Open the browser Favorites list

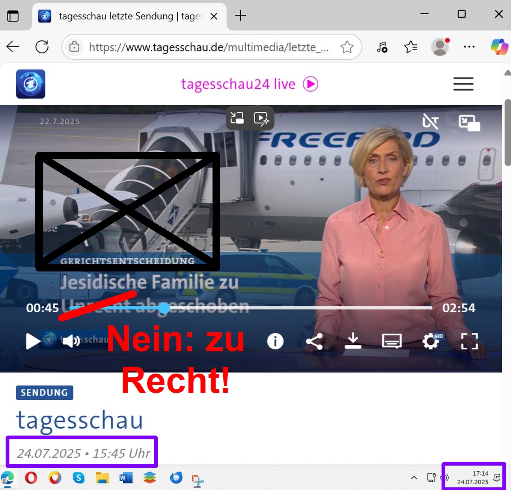411,47
